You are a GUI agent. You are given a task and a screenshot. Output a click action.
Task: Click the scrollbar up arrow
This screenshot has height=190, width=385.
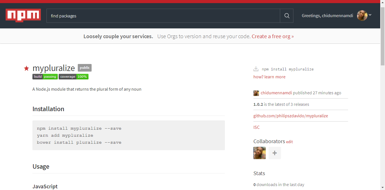tap(382, 3)
